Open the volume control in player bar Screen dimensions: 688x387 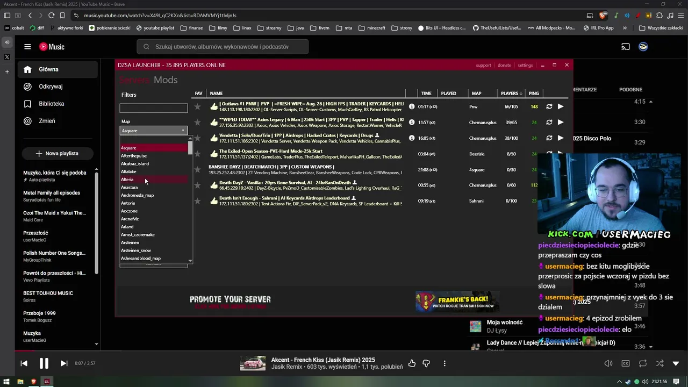[x=608, y=363]
